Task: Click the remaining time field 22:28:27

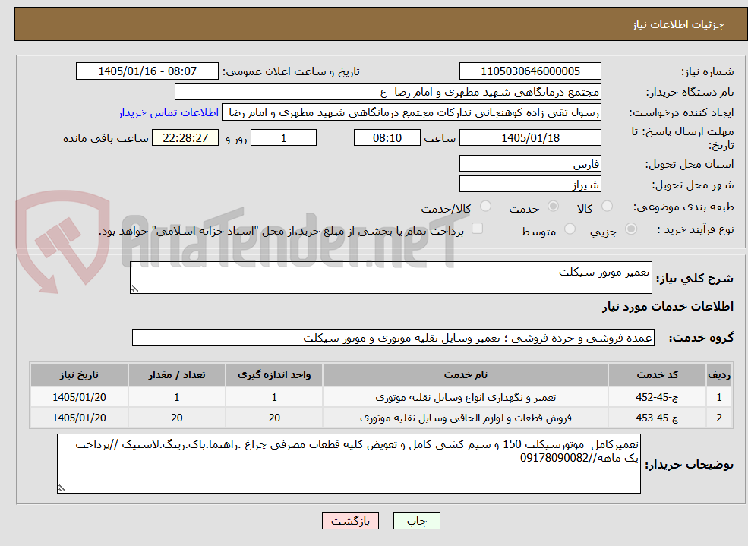Action: [185, 137]
